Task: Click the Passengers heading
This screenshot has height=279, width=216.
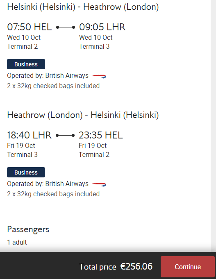Action: (x=28, y=229)
